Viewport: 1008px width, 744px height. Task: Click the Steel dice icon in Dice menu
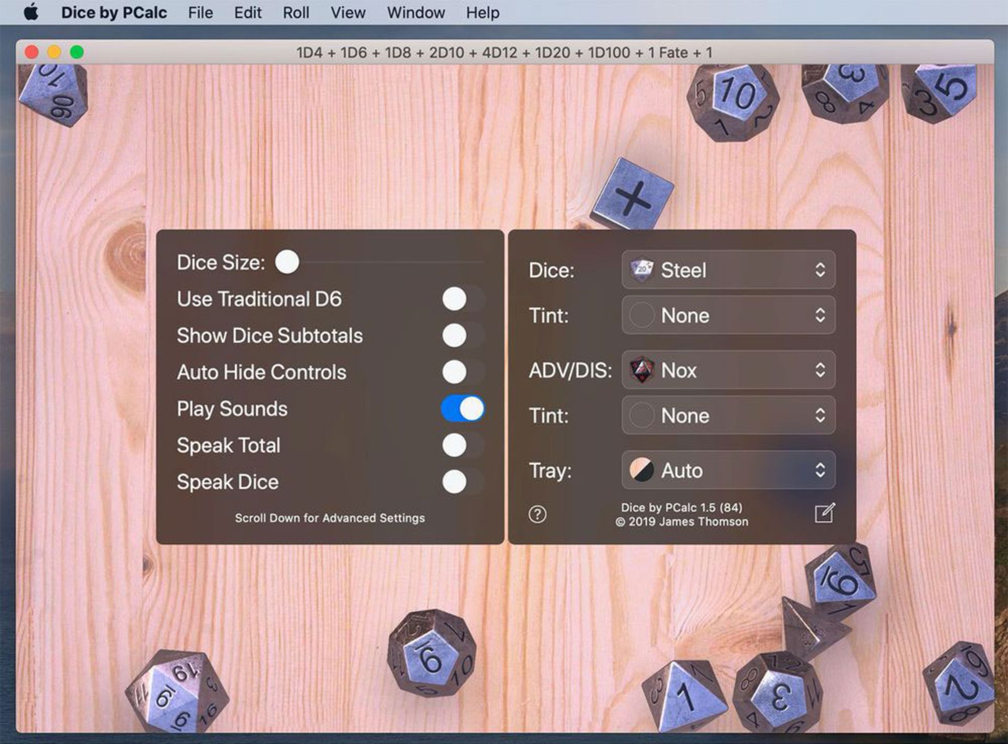tap(642, 270)
